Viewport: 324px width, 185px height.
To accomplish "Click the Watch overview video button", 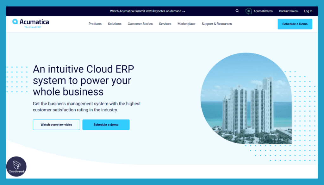I will pyautogui.click(x=56, y=125).
